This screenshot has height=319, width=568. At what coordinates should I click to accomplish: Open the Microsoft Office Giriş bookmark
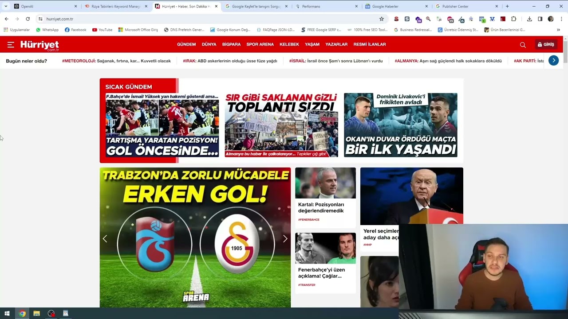click(x=138, y=30)
